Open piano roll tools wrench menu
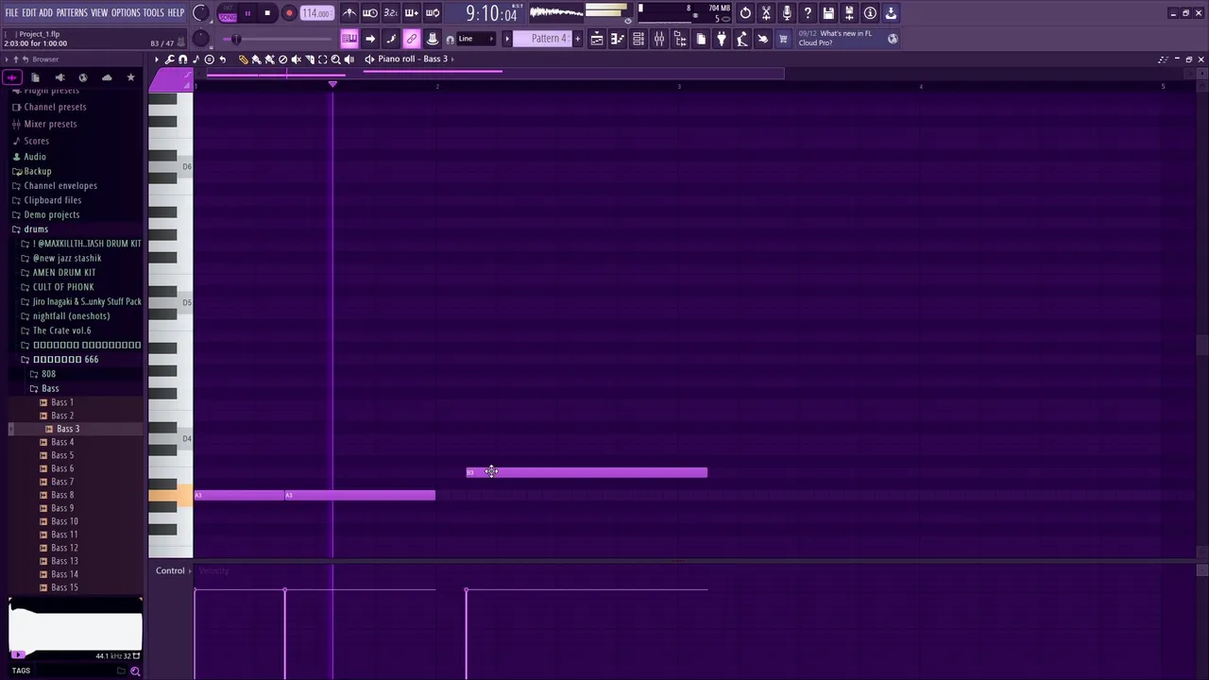The width and height of the screenshot is (1209, 680). (x=170, y=59)
